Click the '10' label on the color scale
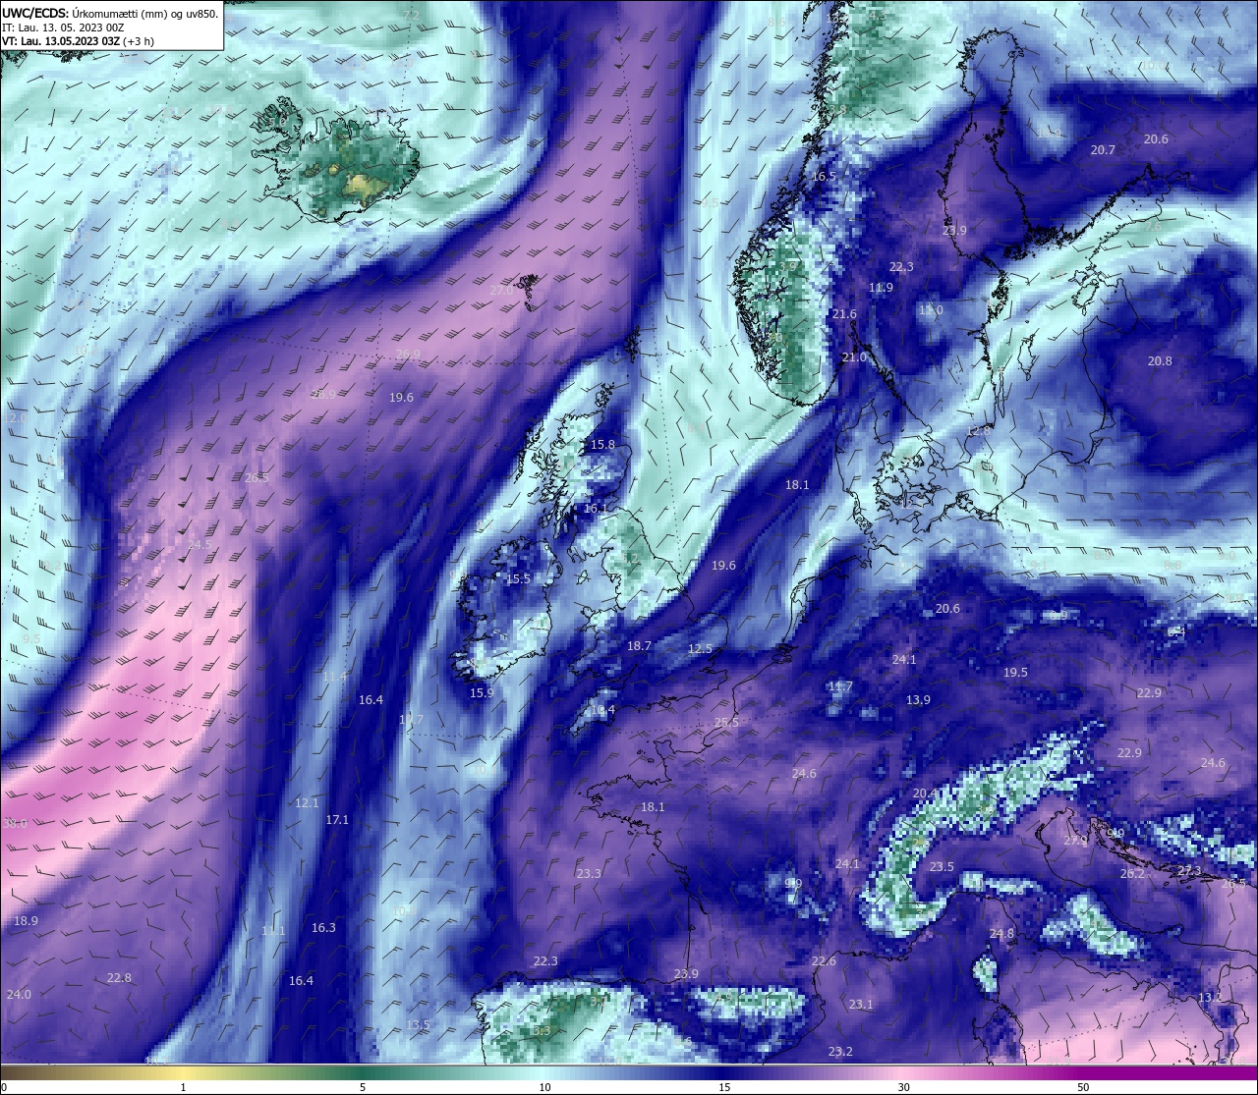1258x1095 pixels. 543,1087
